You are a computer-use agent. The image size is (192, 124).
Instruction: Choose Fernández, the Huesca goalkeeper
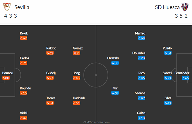182,73
